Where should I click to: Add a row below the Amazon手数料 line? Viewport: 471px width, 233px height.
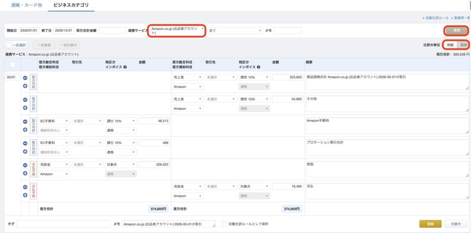(x=25, y=130)
